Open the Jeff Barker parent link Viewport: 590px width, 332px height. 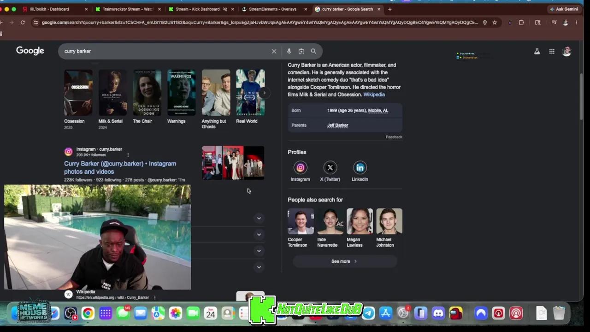click(337, 125)
